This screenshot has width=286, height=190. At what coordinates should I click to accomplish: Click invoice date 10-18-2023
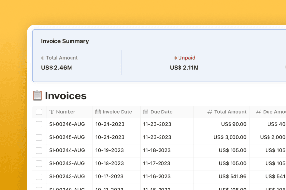click(x=109, y=163)
